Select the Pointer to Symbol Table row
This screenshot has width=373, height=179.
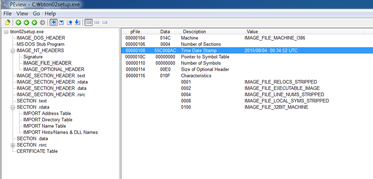coord(247,57)
